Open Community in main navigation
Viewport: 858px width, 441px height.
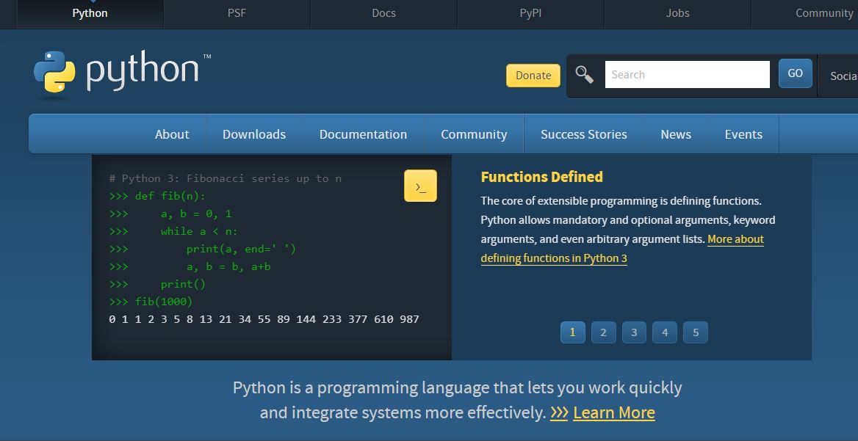pos(474,134)
